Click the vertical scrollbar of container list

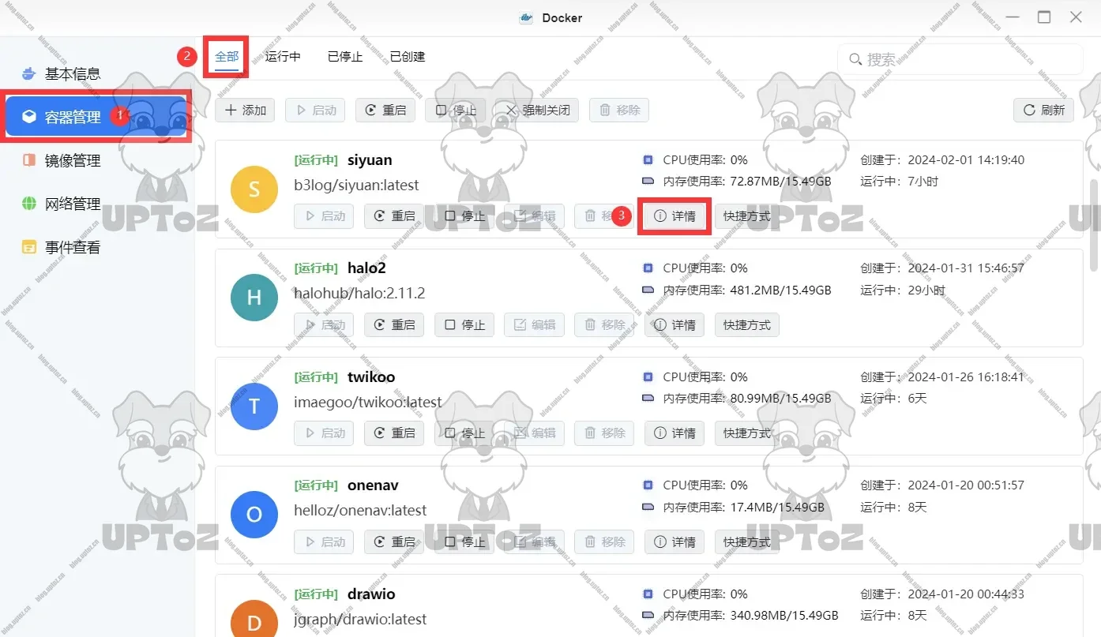coord(1095,225)
